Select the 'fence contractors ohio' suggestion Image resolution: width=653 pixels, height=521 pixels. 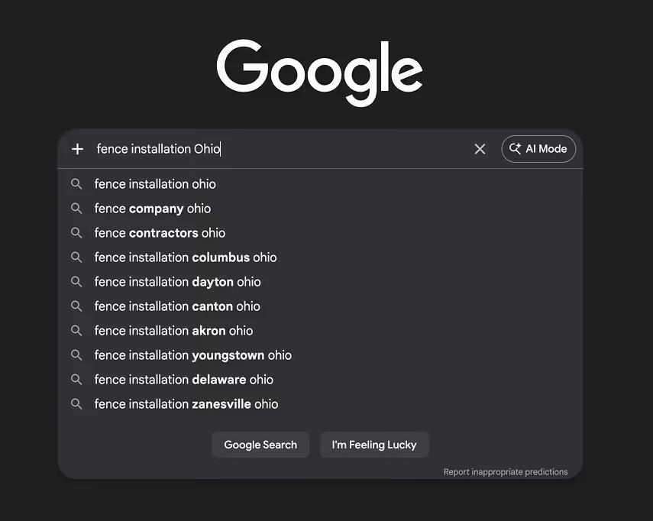point(160,232)
